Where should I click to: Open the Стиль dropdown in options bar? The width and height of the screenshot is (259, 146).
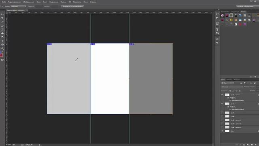coord(19,6)
